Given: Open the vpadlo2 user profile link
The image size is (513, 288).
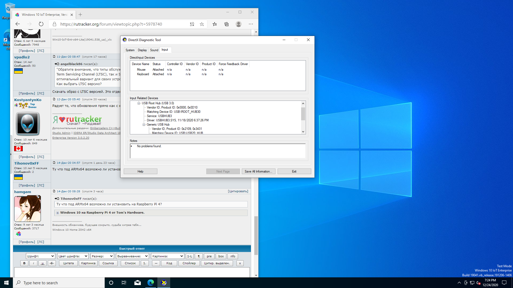Looking at the screenshot, I should click(22, 57).
